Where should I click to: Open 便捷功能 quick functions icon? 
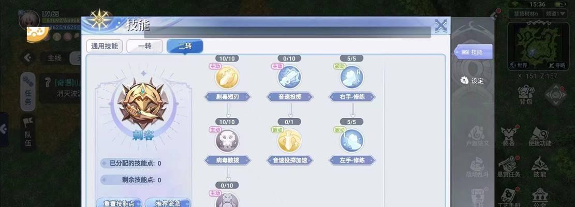coord(540,137)
